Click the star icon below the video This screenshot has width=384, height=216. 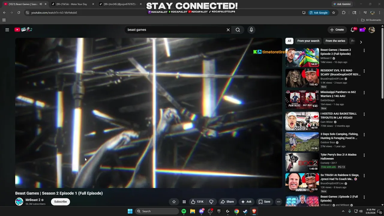click(x=174, y=202)
